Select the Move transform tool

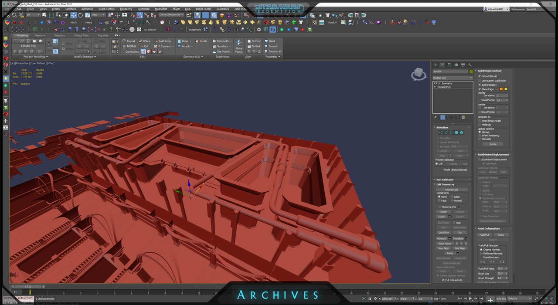[x=73, y=15]
